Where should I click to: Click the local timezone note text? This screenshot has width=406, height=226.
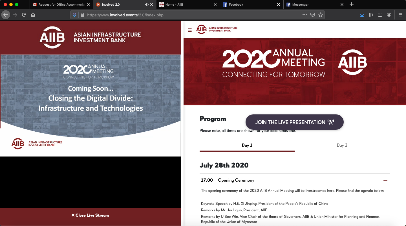[248, 131]
